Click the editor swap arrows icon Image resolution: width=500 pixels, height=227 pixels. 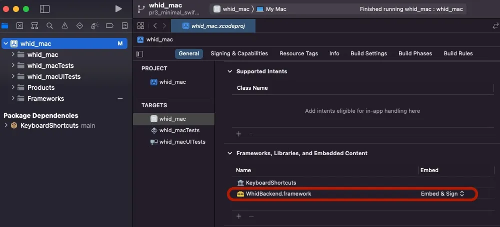pyautogui.click(x=495, y=26)
